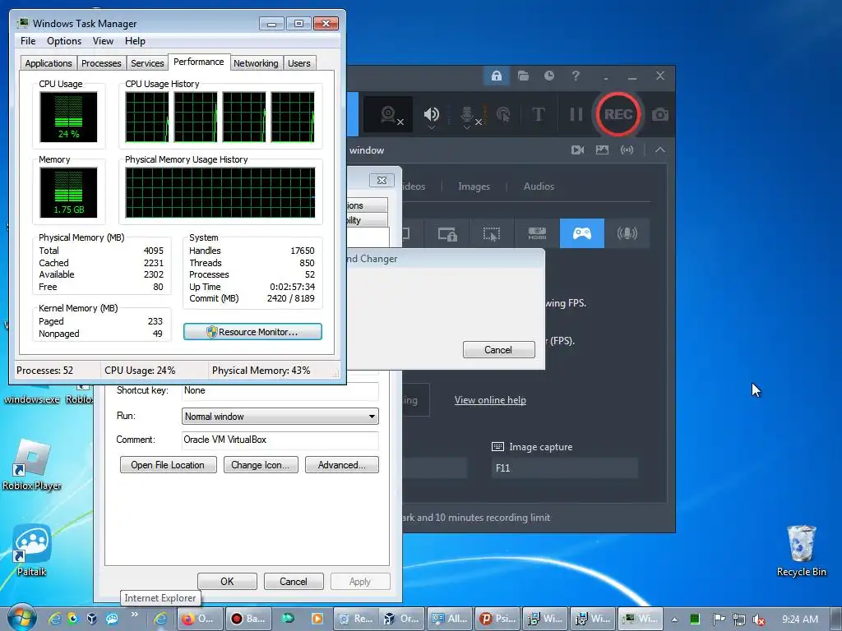
Task: Switch to the Audios tab in Bandicam
Action: (539, 187)
